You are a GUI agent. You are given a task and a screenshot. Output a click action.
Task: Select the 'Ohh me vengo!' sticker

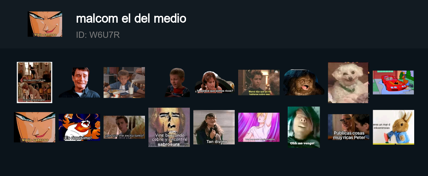304,127
